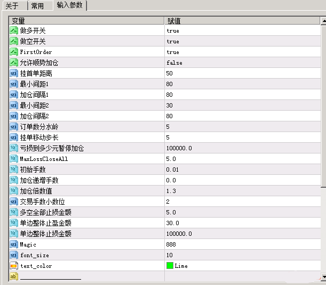Image resolution: width=326 pixels, height=285 pixels.
Task: Select the value 10 for font_size
Action: coord(170,255)
